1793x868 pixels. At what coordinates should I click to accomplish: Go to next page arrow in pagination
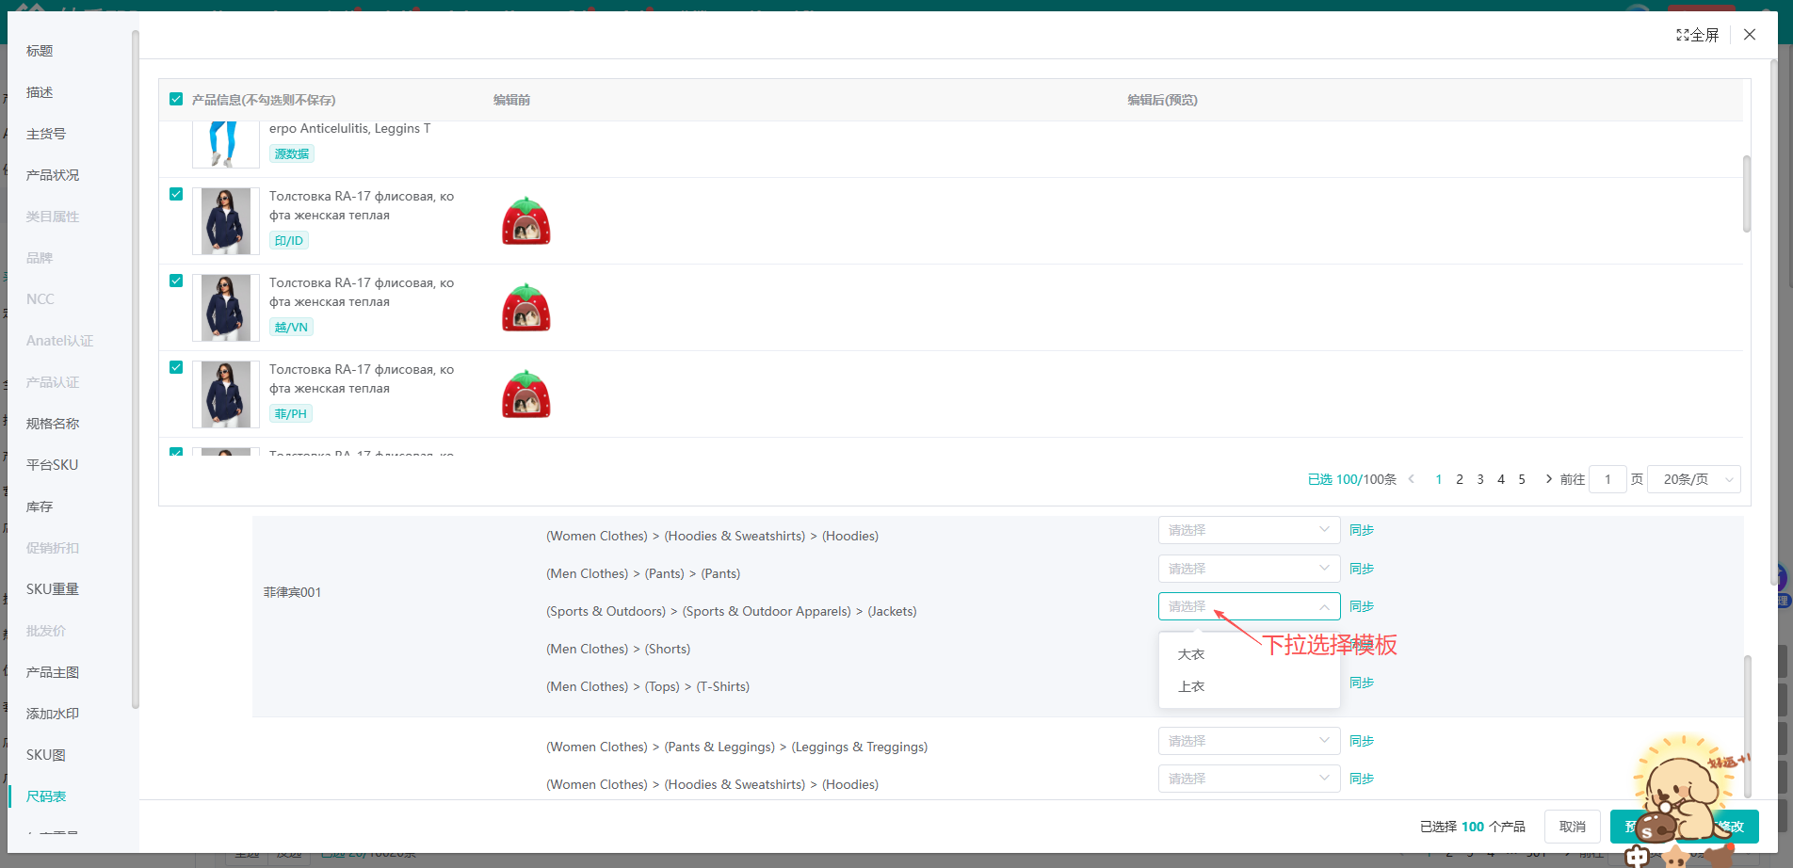point(1548,479)
